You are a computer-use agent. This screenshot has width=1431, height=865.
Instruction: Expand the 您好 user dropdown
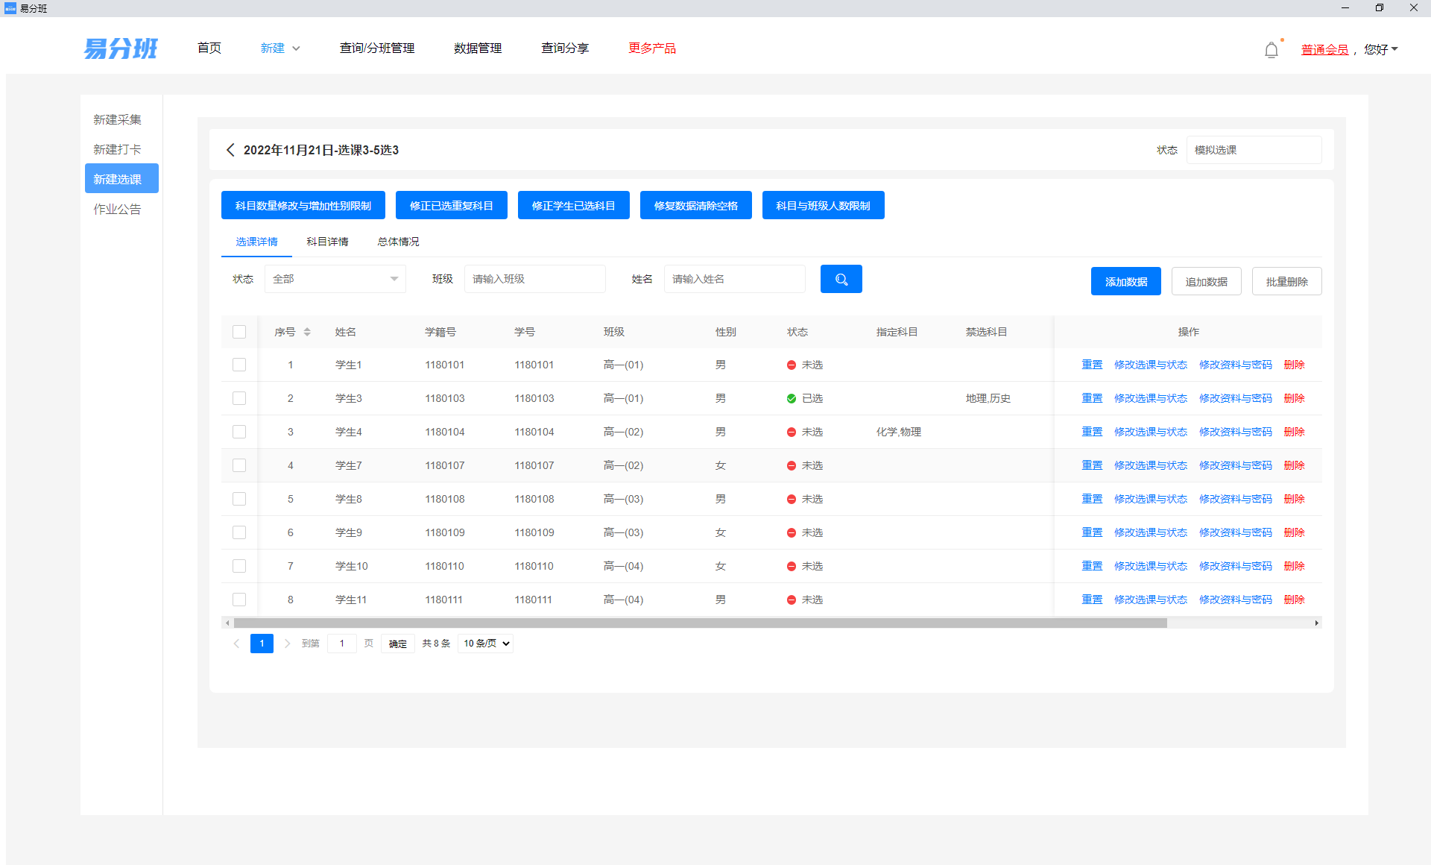[1381, 49]
